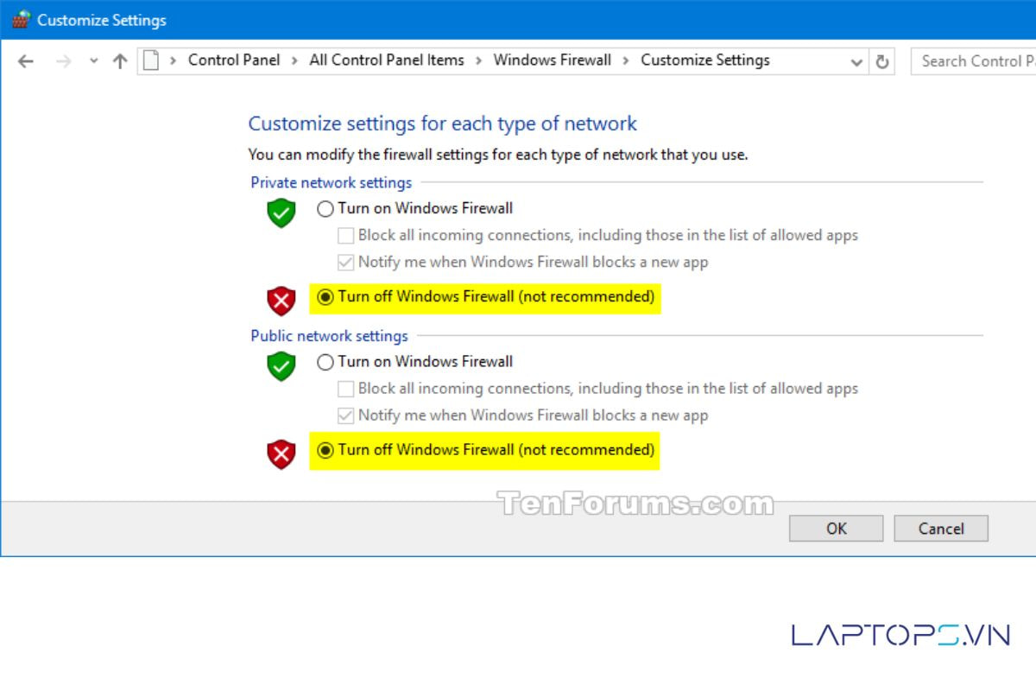Click the OK button
The image size is (1036, 691).
(836, 529)
